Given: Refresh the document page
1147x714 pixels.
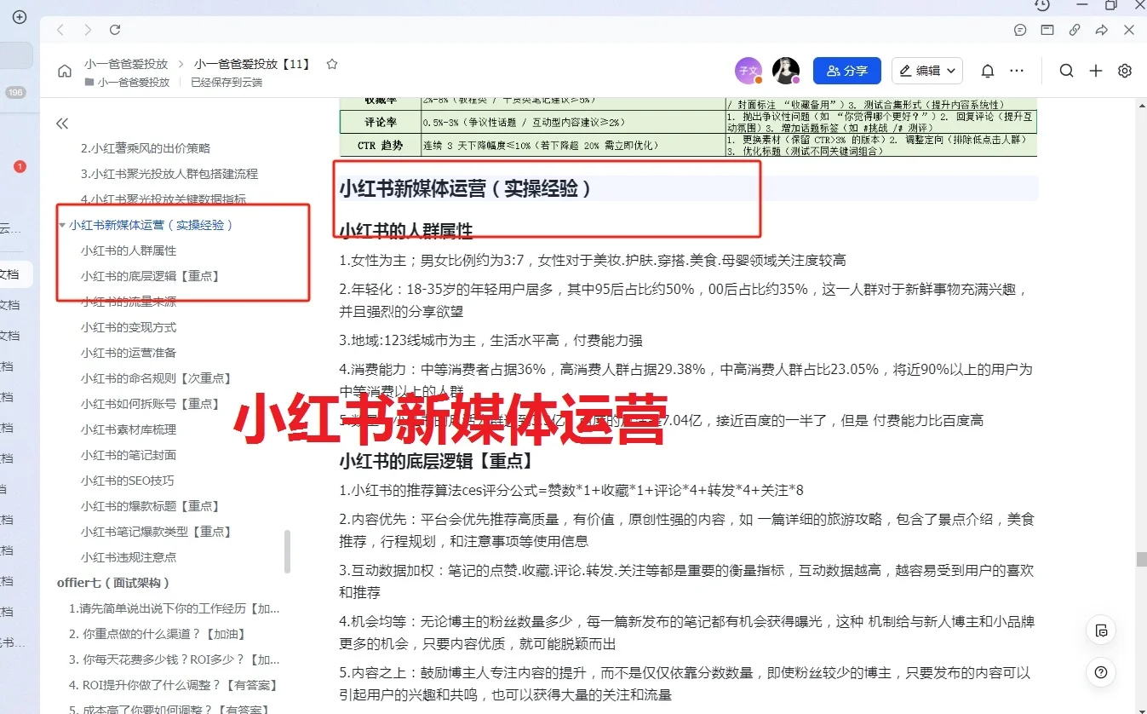Looking at the screenshot, I should (115, 30).
